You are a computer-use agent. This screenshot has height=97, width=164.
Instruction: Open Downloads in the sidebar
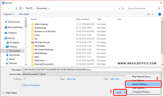(x=13, y=55)
